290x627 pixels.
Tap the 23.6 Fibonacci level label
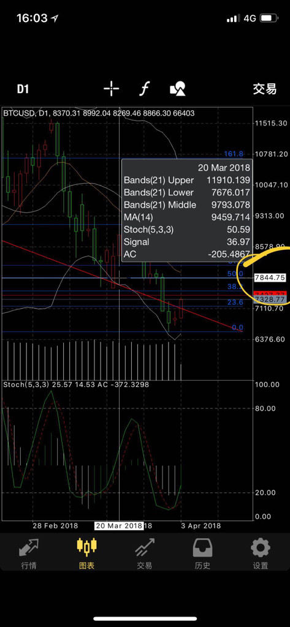click(235, 302)
